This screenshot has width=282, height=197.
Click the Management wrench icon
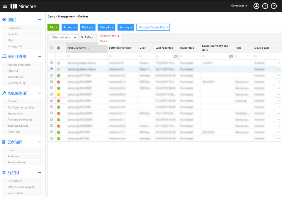point(4,93)
